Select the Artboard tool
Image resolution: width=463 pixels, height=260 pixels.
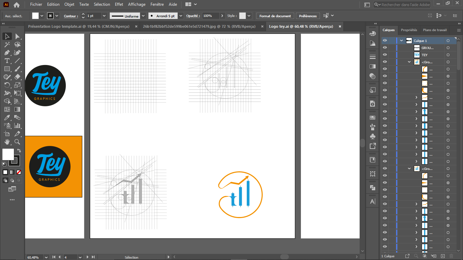point(7,134)
